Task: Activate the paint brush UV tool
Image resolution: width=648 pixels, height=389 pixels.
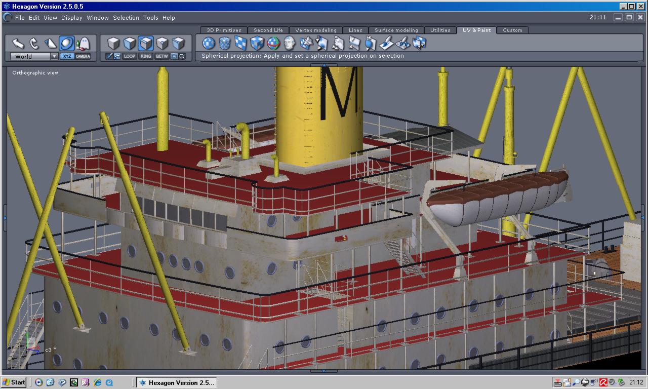Action: [386, 43]
